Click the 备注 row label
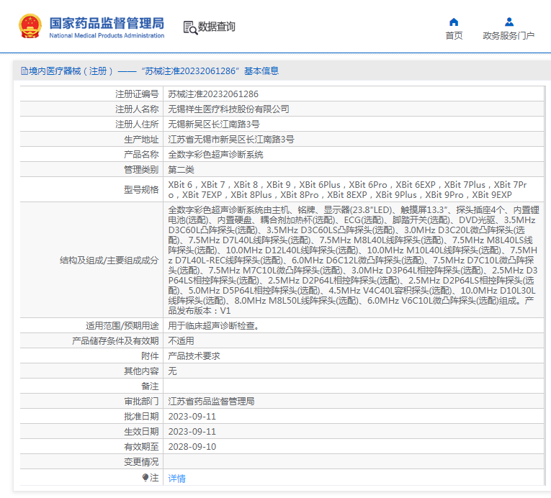Image resolution: width=551 pixels, height=498 pixels. pyautogui.click(x=150, y=386)
